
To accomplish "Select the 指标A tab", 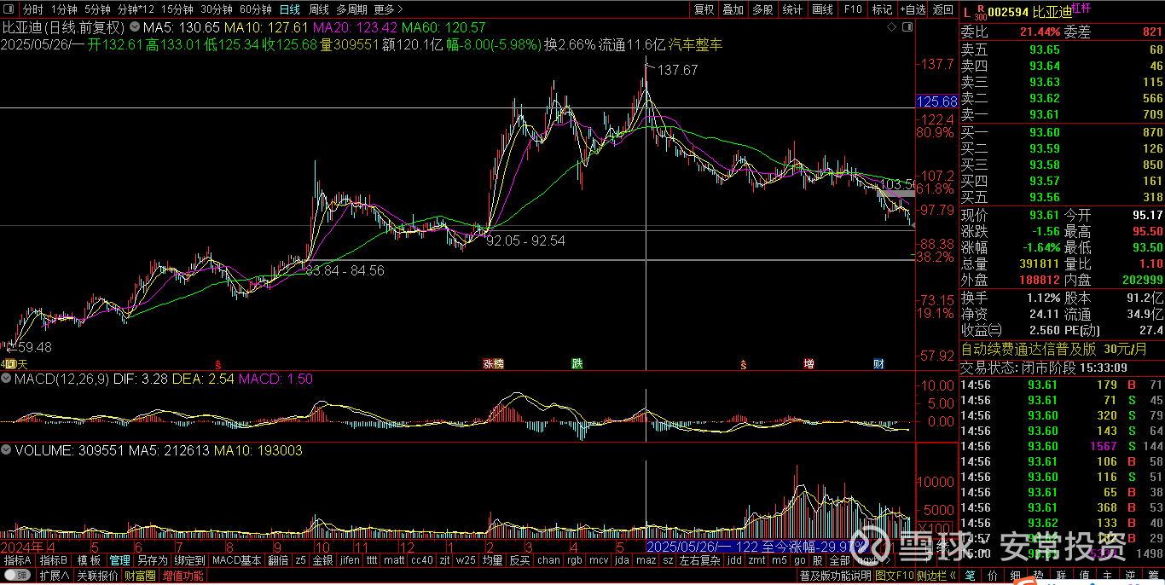I will (x=18, y=560).
